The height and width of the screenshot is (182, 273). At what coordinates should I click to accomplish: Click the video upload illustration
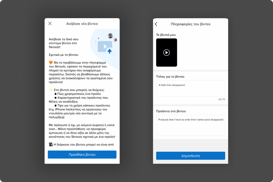pyautogui.click(x=105, y=47)
